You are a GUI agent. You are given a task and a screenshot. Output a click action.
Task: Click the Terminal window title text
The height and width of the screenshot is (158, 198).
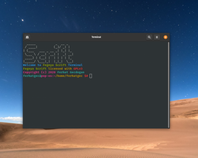point(96,37)
